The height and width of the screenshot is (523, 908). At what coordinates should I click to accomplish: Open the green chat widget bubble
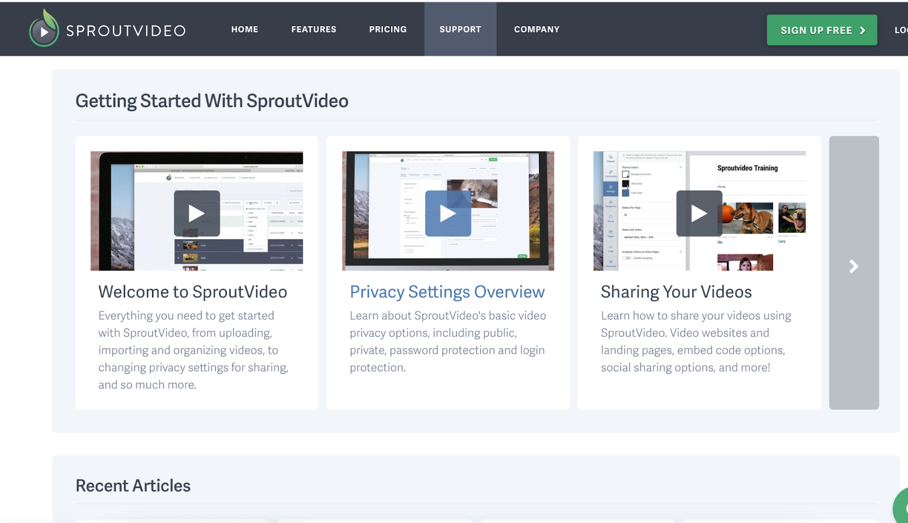tap(901, 507)
